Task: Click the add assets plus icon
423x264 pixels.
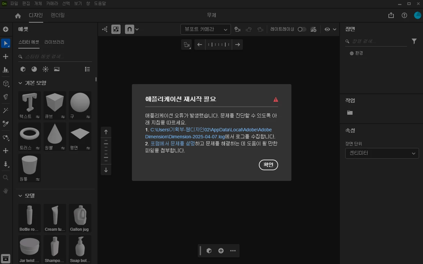Action: coord(6,29)
